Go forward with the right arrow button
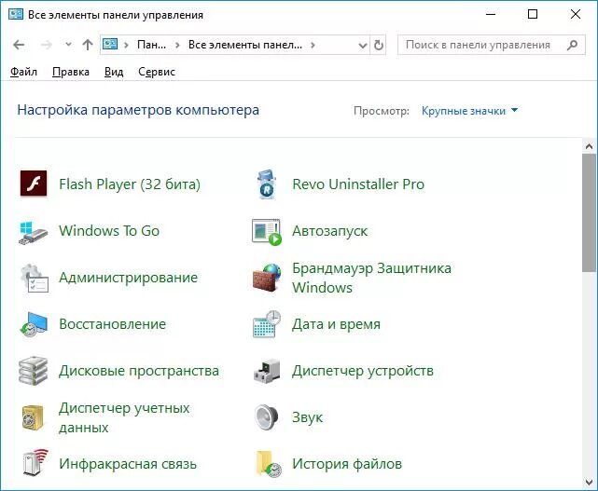The height and width of the screenshot is (491, 598). point(46,45)
